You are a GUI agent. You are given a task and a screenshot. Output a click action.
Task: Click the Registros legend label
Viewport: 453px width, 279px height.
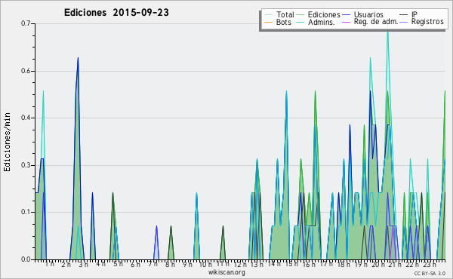click(x=427, y=22)
